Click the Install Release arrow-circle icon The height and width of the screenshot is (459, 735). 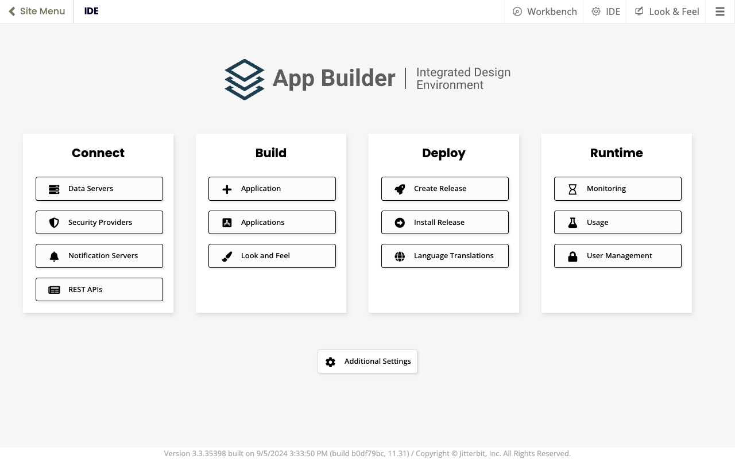400,223
